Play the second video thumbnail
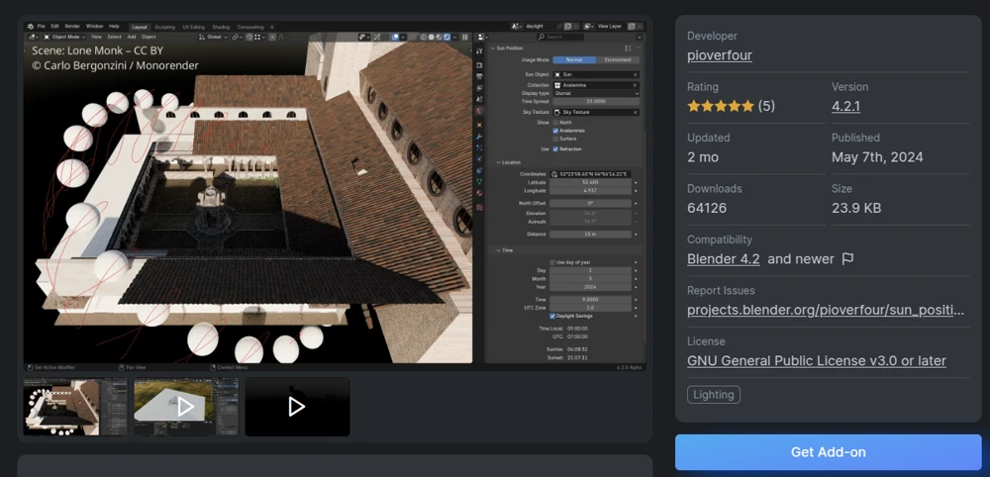The image size is (990, 477). pos(186,407)
